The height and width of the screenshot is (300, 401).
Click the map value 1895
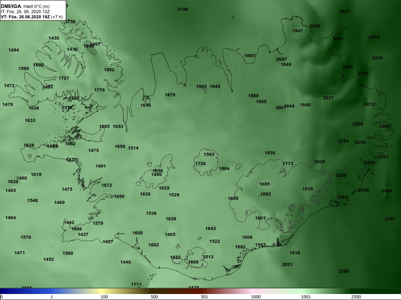261,102
